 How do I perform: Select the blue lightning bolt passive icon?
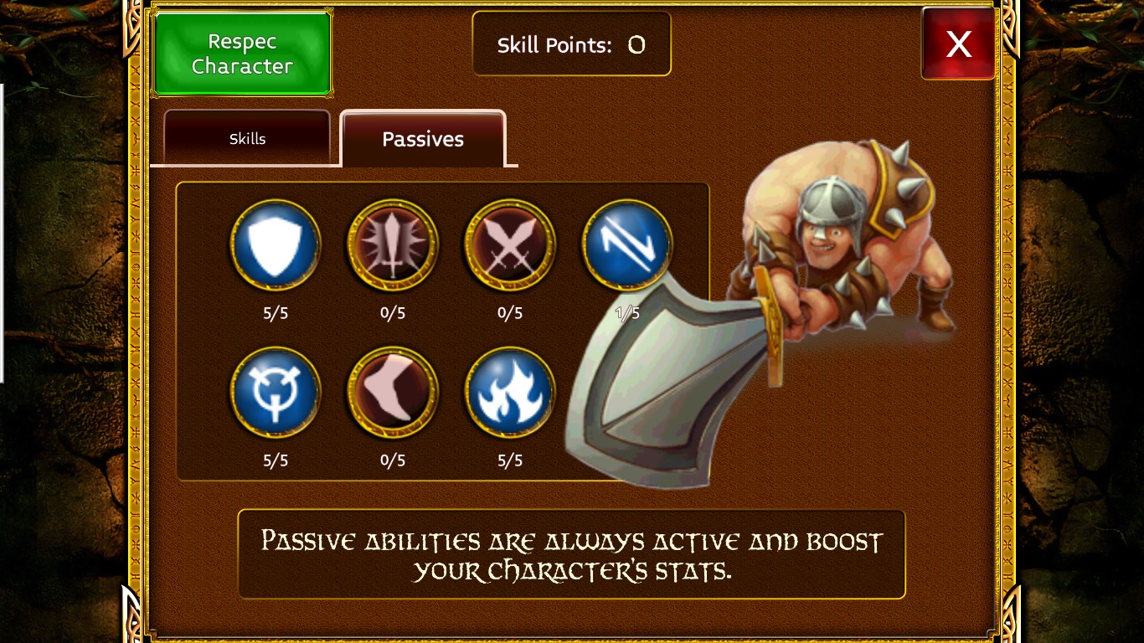point(627,244)
